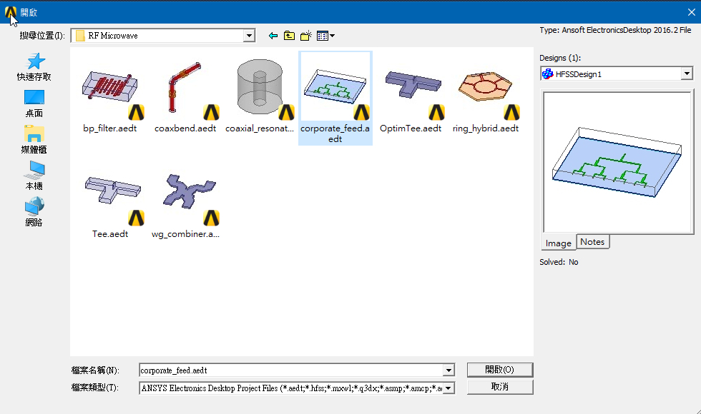Open Network (網路) location

(34, 212)
